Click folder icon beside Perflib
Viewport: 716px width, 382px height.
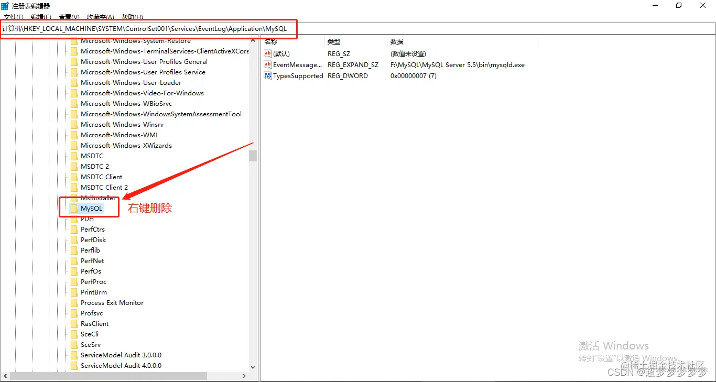(x=74, y=250)
